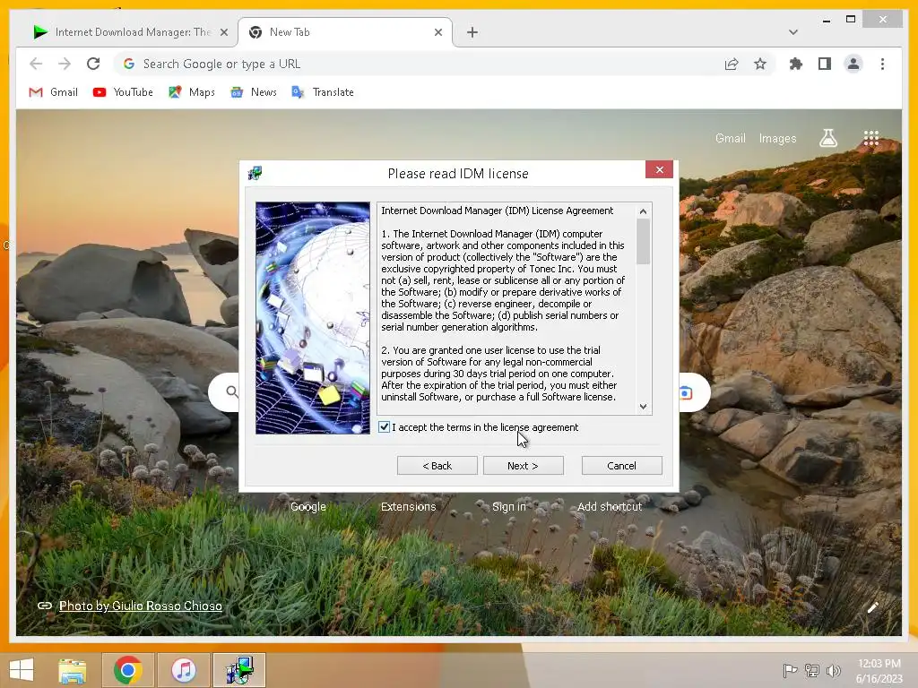Toggle the Chrome side panel icon
This screenshot has height=688, width=918.
pos(825,64)
